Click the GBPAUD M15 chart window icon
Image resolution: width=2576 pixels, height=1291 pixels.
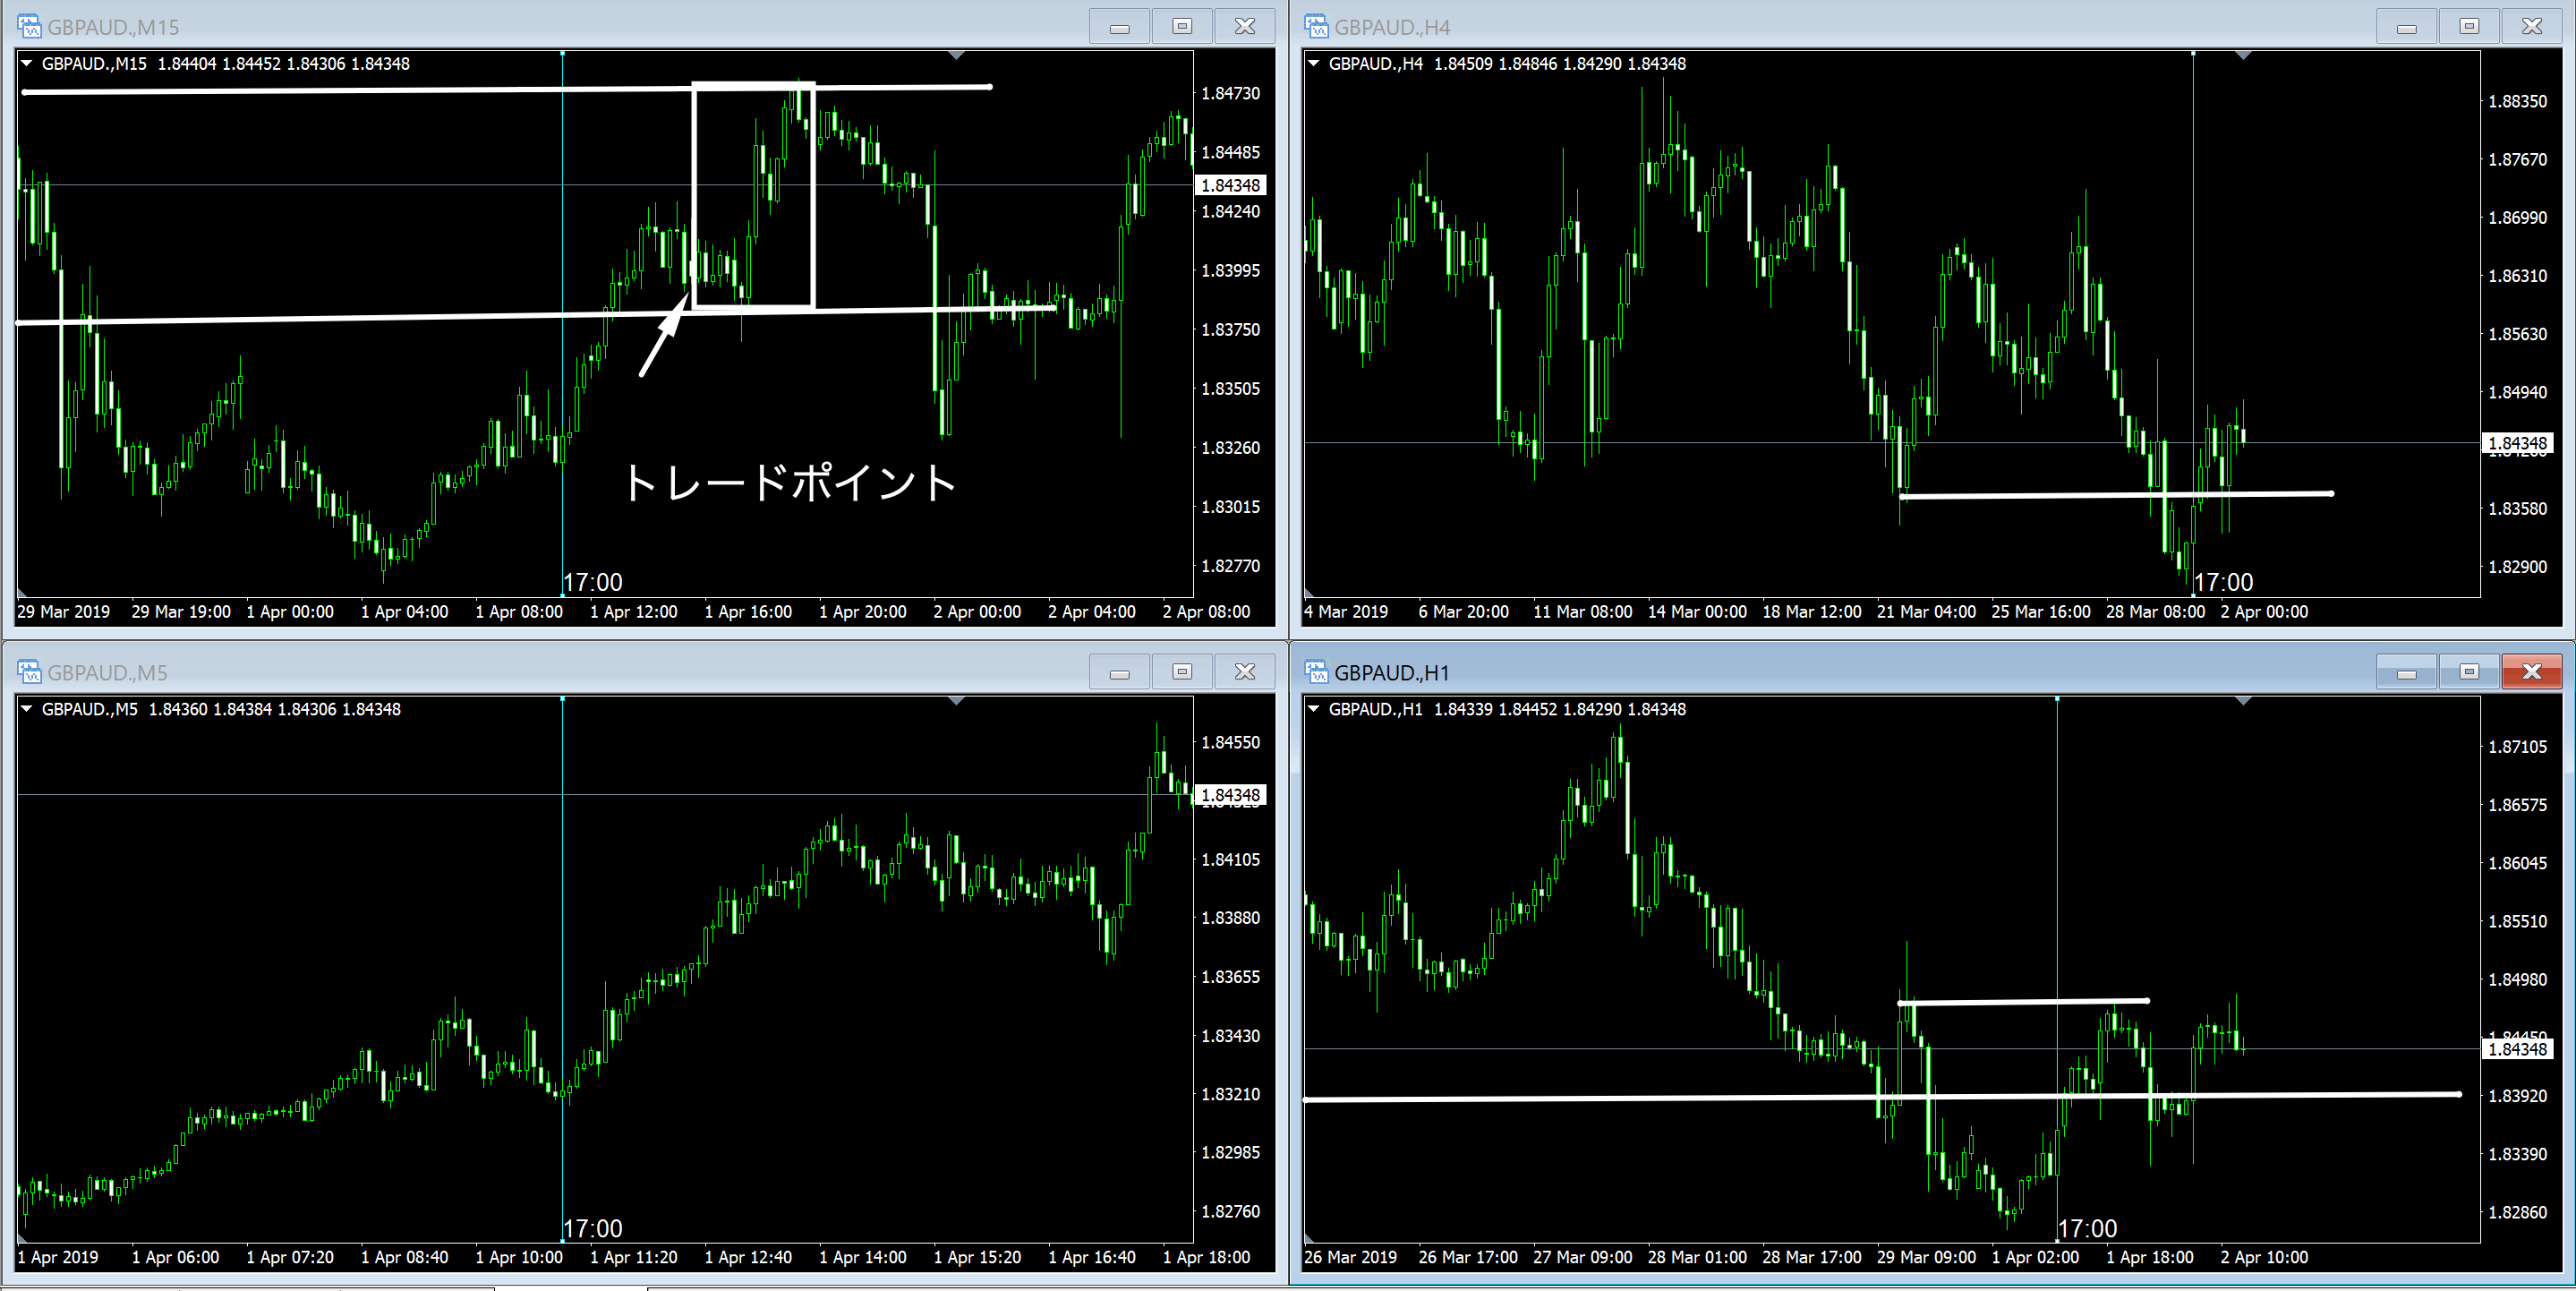29,26
